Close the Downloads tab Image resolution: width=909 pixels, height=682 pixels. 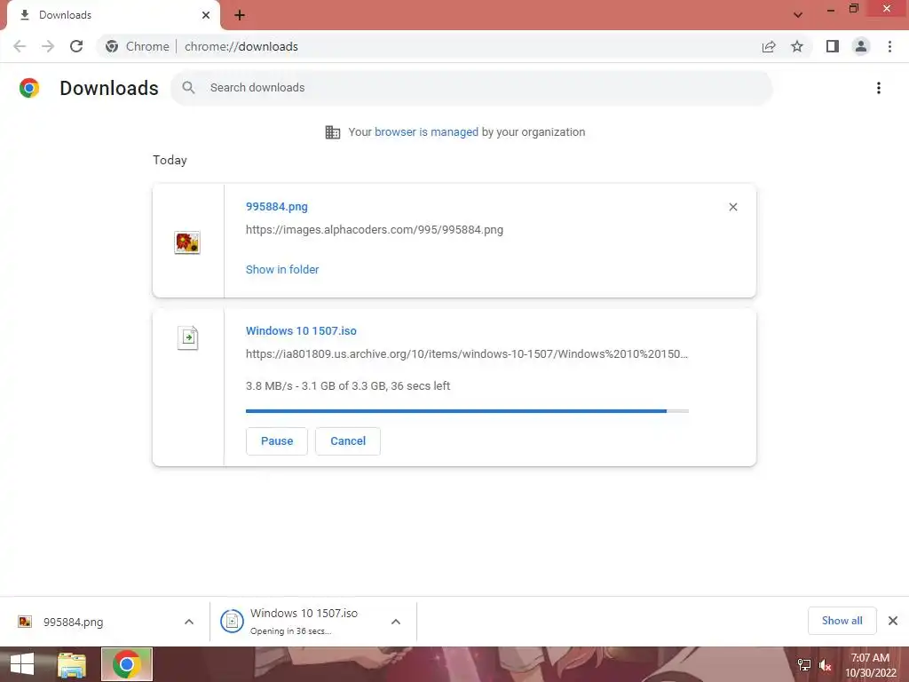206,15
